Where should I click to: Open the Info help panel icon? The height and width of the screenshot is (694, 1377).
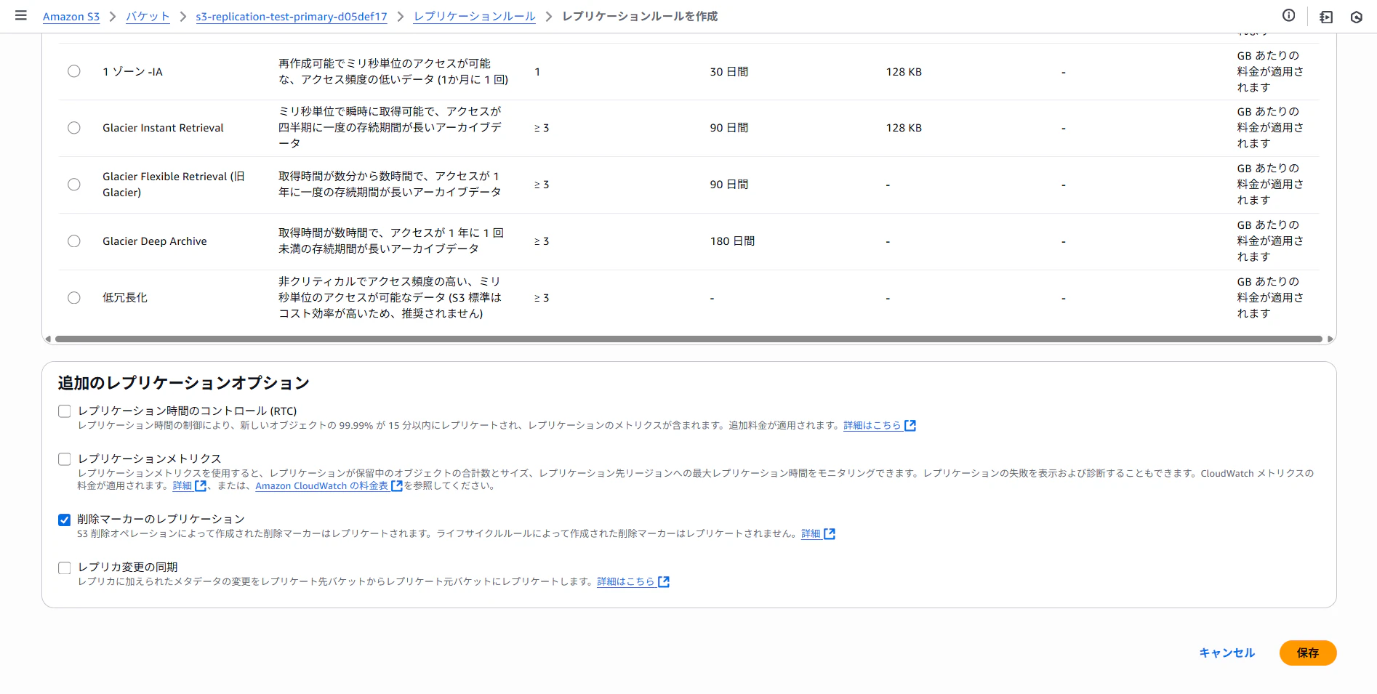click(1289, 15)
